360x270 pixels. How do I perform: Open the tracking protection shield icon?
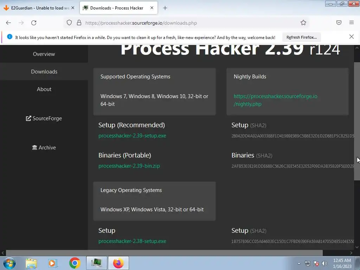(69, 23)
